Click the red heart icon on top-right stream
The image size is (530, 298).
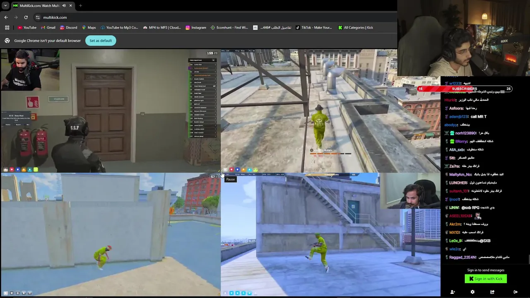[x=231, y=170]
